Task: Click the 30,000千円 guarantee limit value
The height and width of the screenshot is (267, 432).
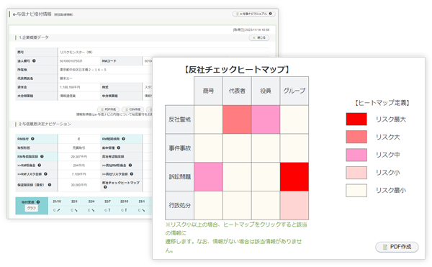Action: click(78, 185)
